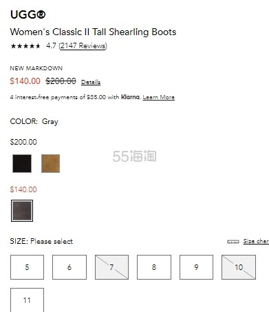This screenshot has height=312, width=269.
Task: Select the gray color swatch
Action: [x=22, y=211]
